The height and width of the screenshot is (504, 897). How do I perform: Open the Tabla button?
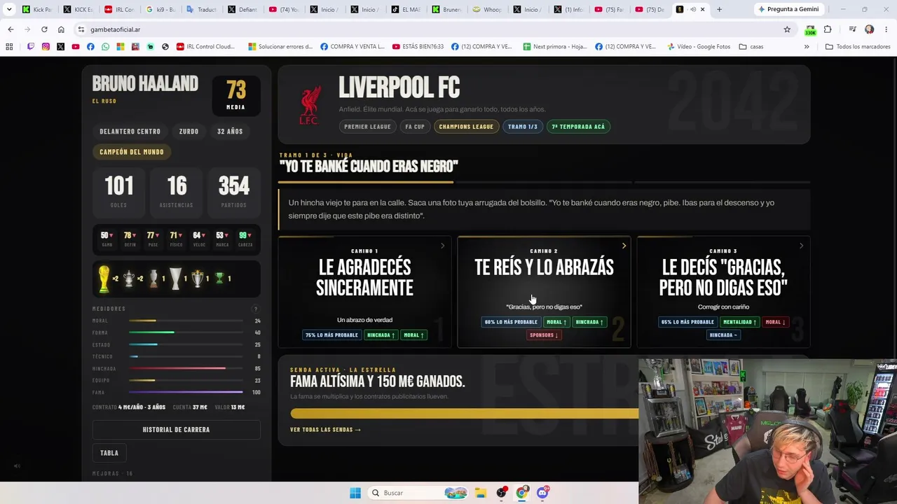109,453
